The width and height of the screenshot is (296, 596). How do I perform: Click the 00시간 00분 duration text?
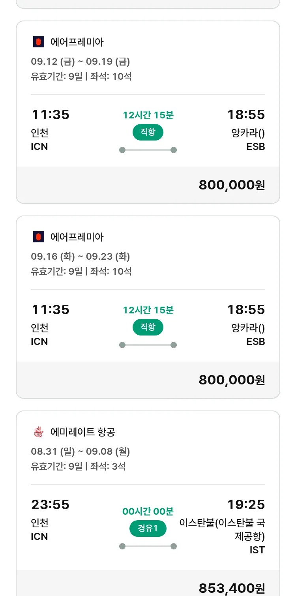pyautogui.click(x=148, y=512)
